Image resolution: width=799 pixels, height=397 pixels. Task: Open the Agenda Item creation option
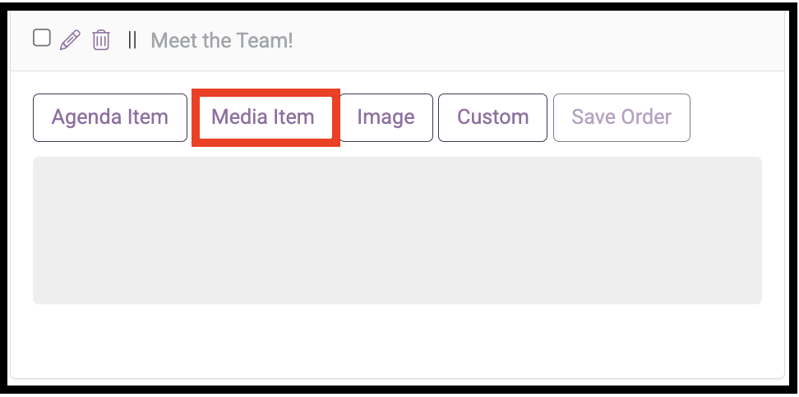coord(110,117)
